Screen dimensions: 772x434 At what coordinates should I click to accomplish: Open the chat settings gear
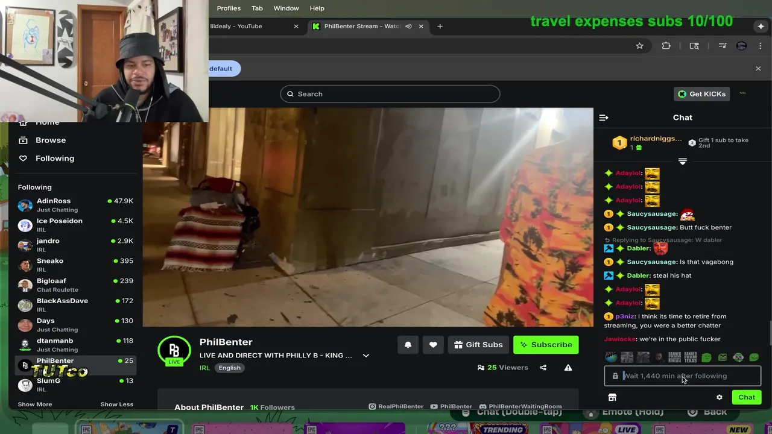point(720,397)
